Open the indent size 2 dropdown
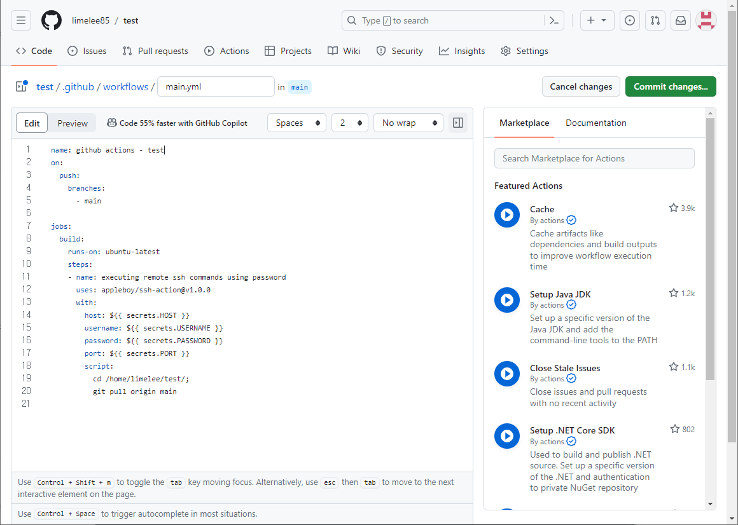 click(350, 123)
